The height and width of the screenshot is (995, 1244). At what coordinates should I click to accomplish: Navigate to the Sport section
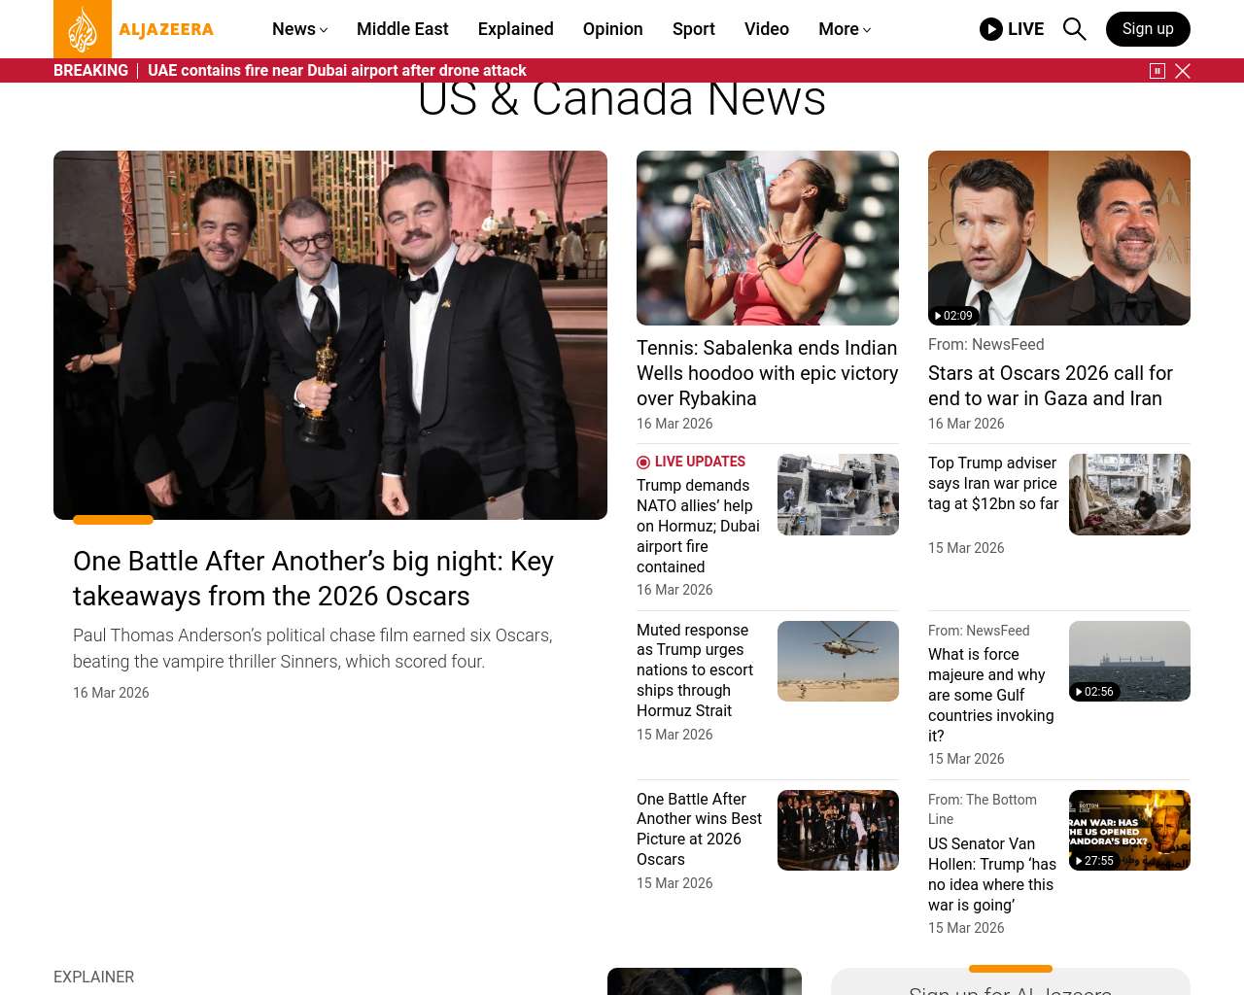tap(694, 29)
